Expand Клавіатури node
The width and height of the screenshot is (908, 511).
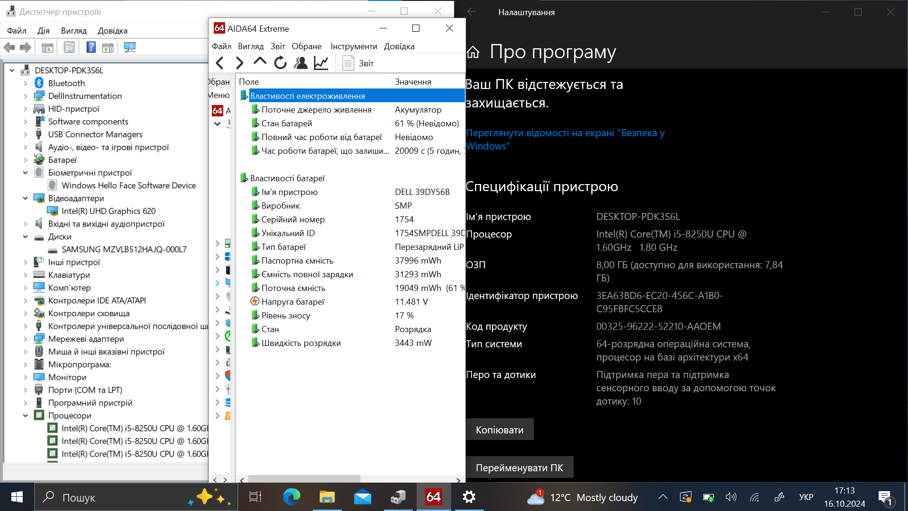26,275
